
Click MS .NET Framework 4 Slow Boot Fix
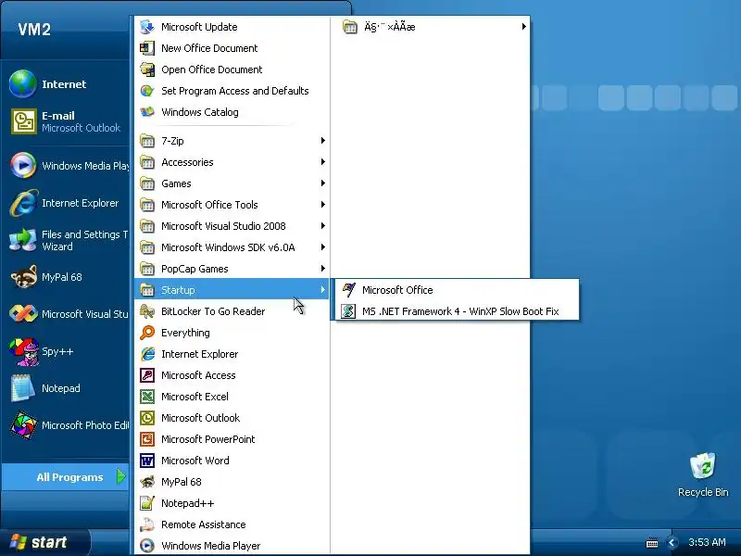coord(457,311)
